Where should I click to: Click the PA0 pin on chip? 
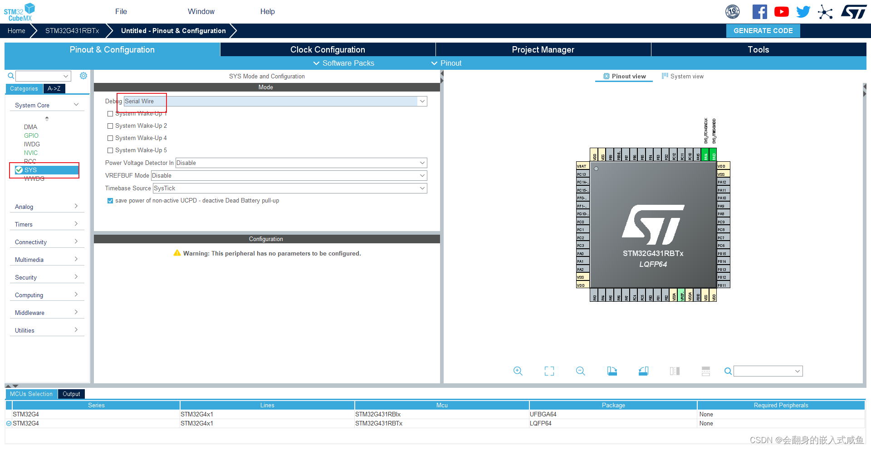point(582,253)
